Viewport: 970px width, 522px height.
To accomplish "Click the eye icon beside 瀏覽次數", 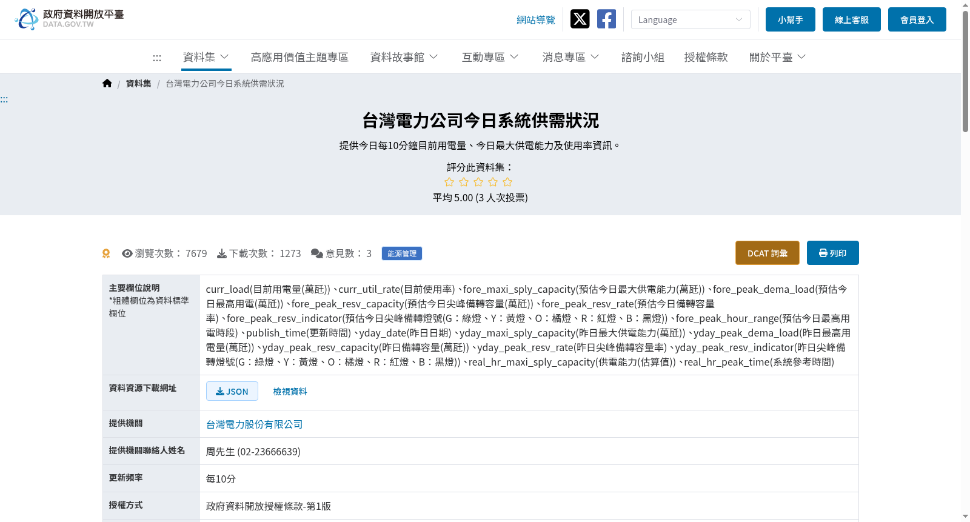I will click(127, 253).
